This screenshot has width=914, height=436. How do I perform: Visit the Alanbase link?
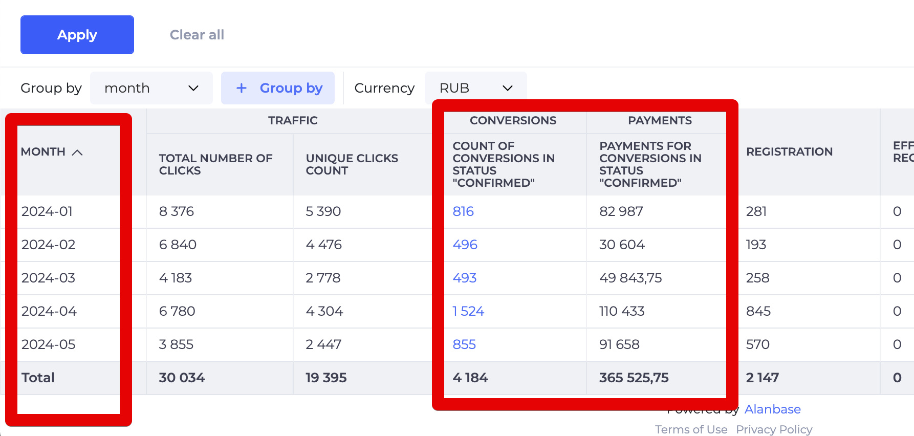[x=772, y=409]
